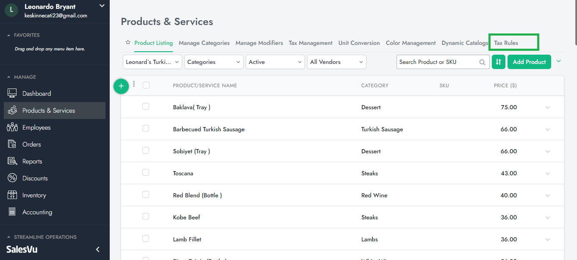
Task: Click the Employees people icon
Action: coord(12,127)
